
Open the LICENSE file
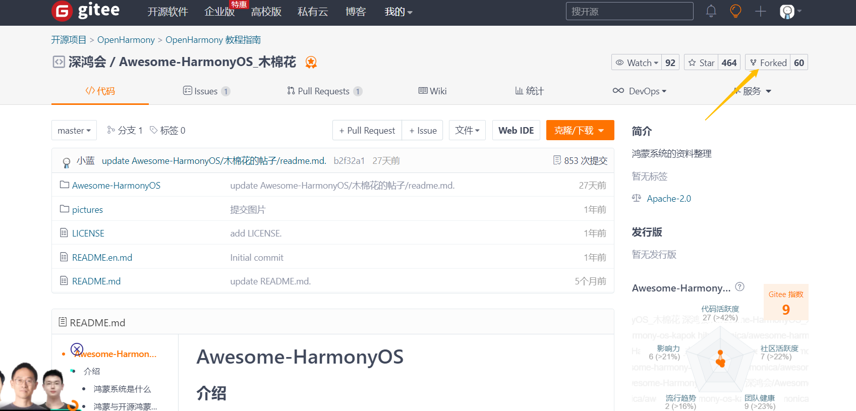[x=88, y=233]
